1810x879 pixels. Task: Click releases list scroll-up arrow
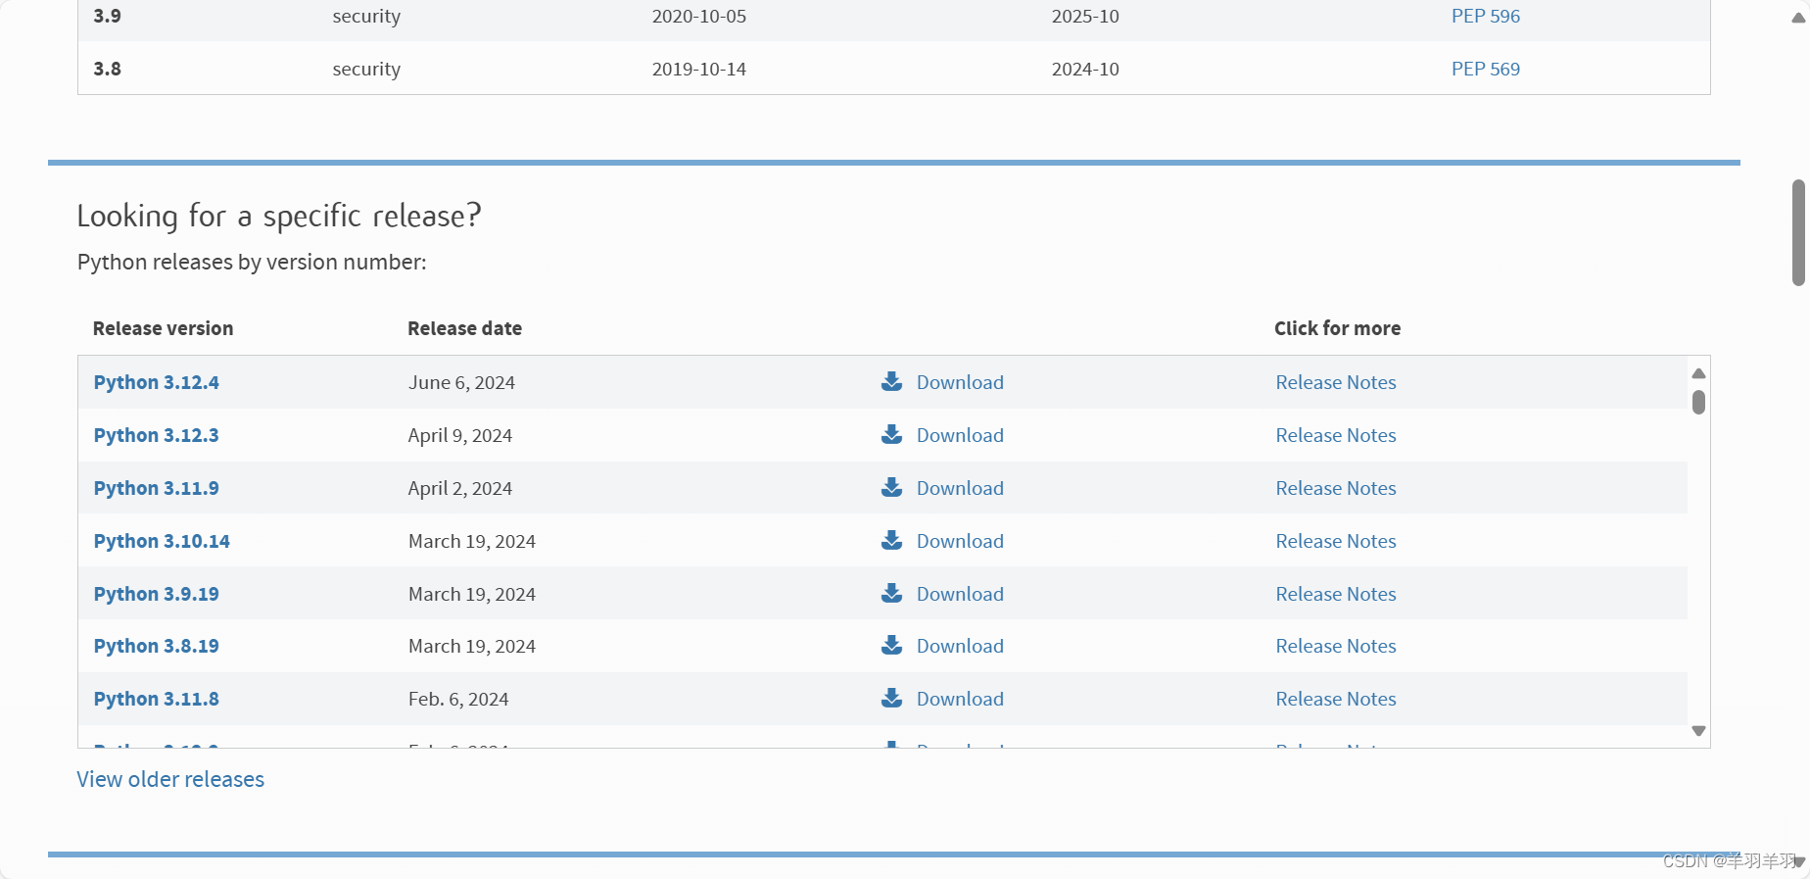(x=1698, y=373)
